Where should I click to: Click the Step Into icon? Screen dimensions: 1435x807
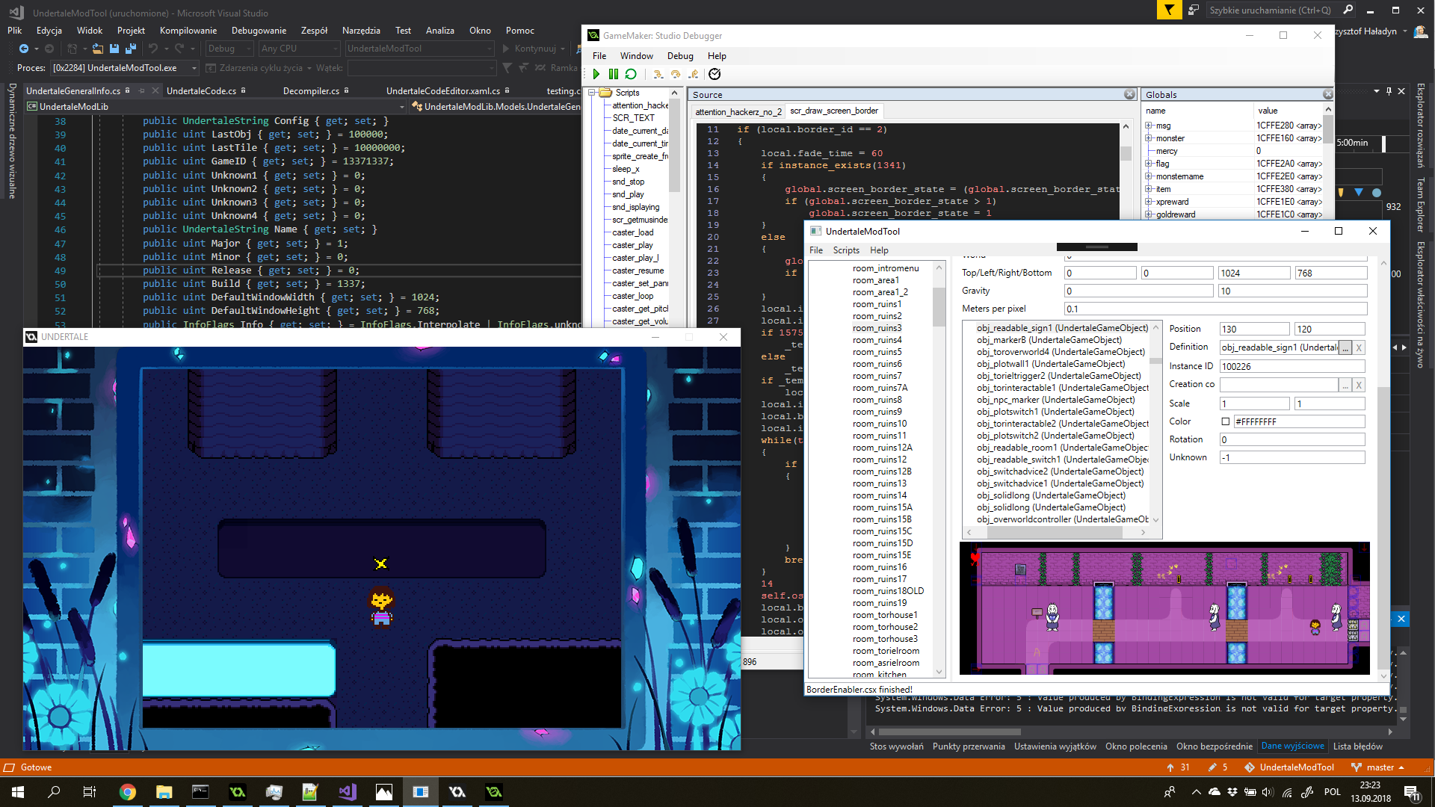click(658, 74)
